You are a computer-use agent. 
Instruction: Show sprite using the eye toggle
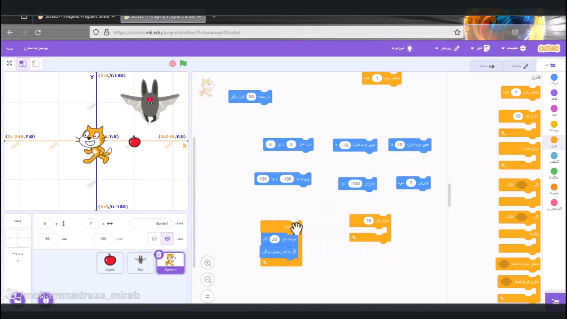167,239
